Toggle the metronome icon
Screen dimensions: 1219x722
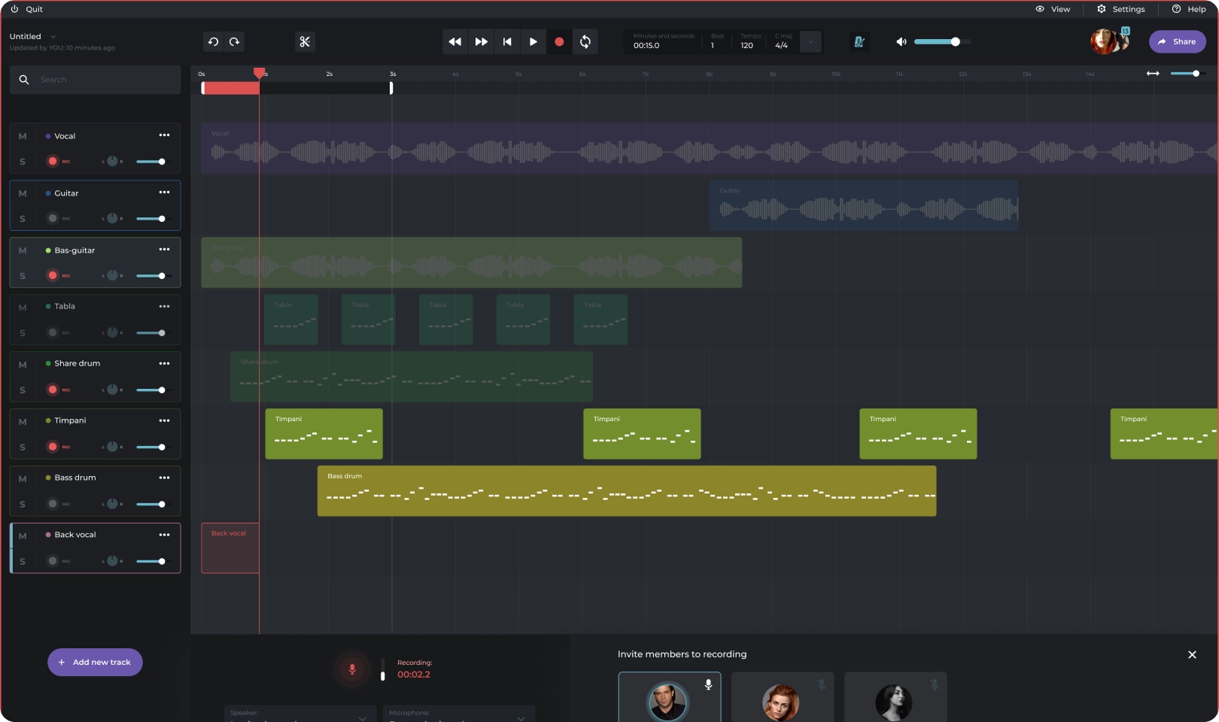point(859,42)
